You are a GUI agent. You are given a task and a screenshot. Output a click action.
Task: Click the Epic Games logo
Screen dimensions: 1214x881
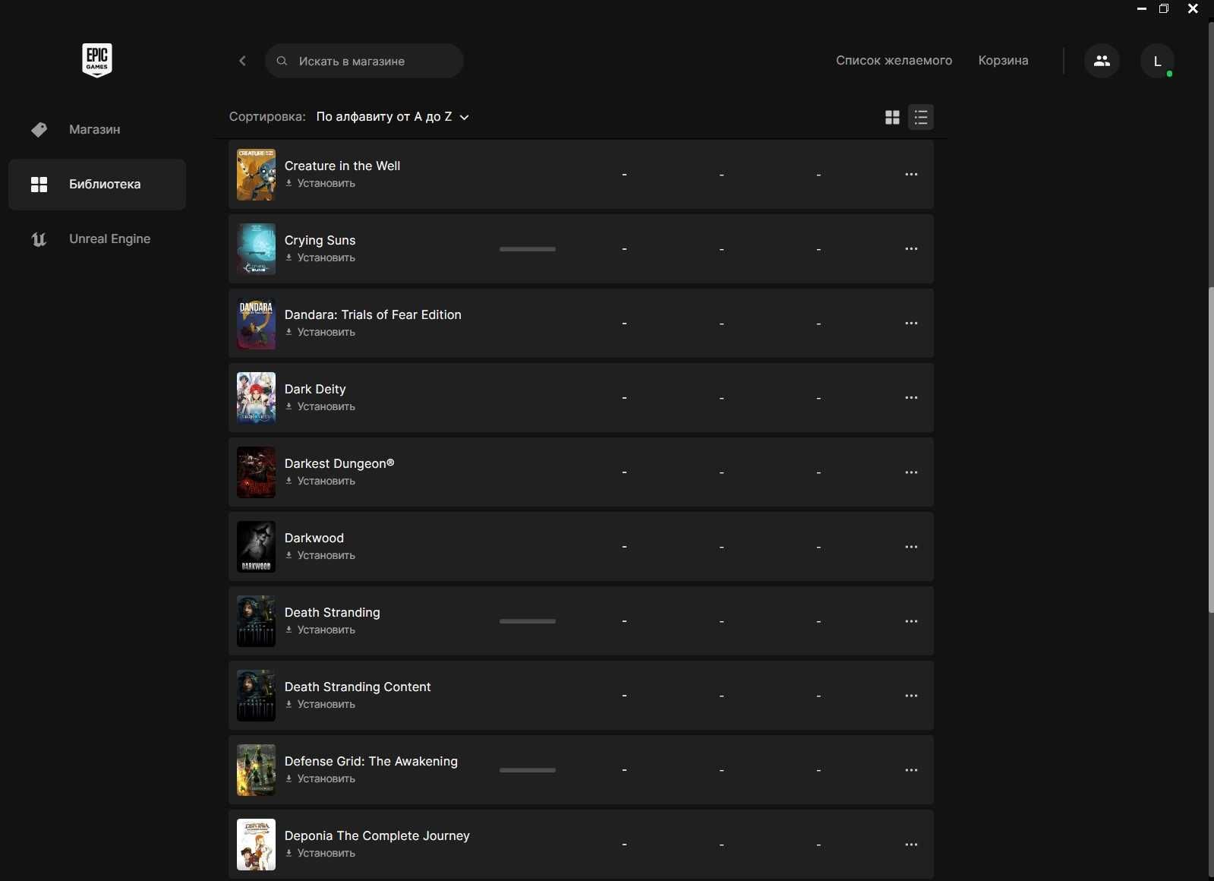coord(97,60)
